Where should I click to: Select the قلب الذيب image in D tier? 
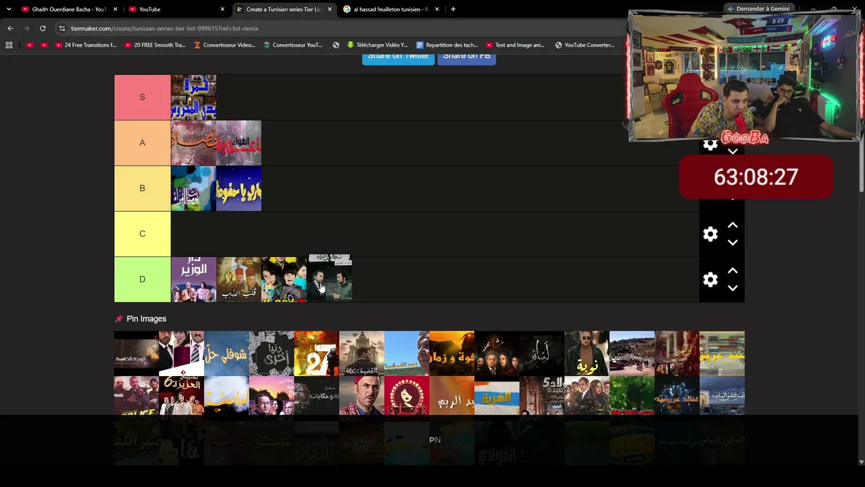[x=239, y=279]
